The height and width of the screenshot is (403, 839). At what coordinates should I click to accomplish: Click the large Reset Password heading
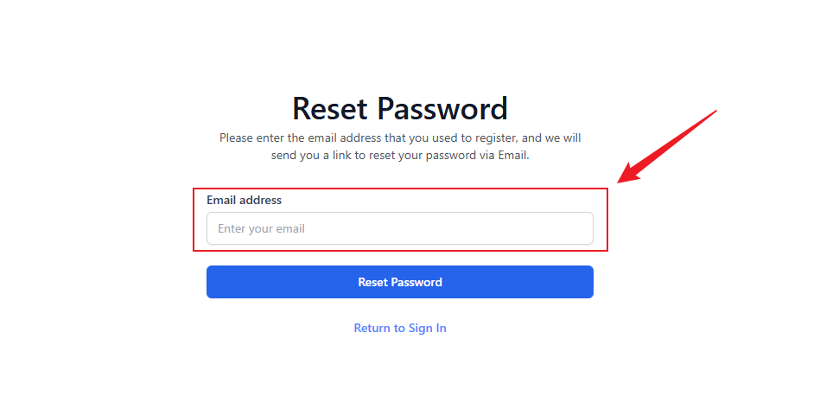click(x=399, y=109)
